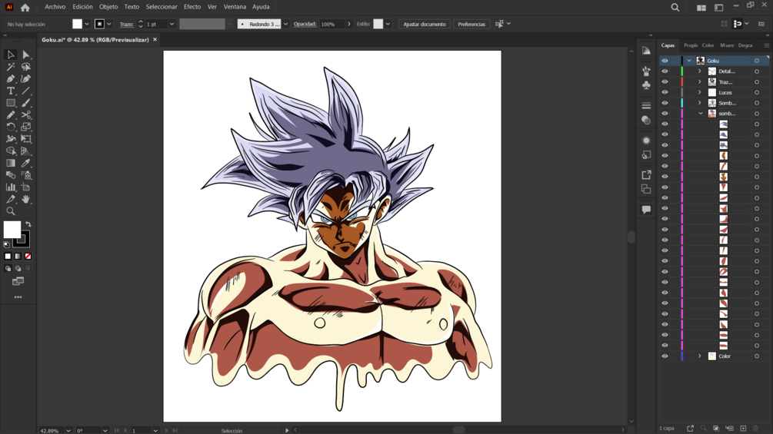This screenshot has height=434, width=773.
Task: Open the Comments panel speech-bubble icon
Action: 646,210
